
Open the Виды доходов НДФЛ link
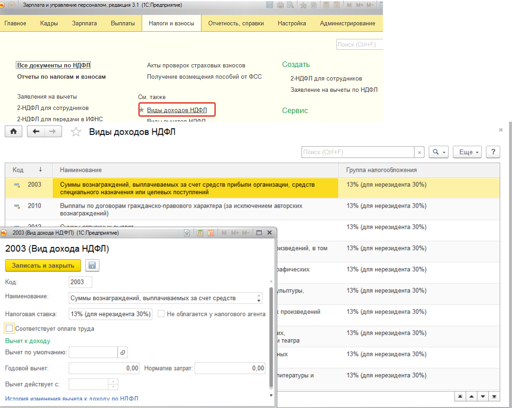tap(177, 110)
